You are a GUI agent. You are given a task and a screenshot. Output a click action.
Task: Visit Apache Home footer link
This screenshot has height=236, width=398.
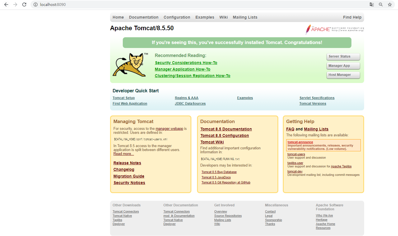(325, 224)
